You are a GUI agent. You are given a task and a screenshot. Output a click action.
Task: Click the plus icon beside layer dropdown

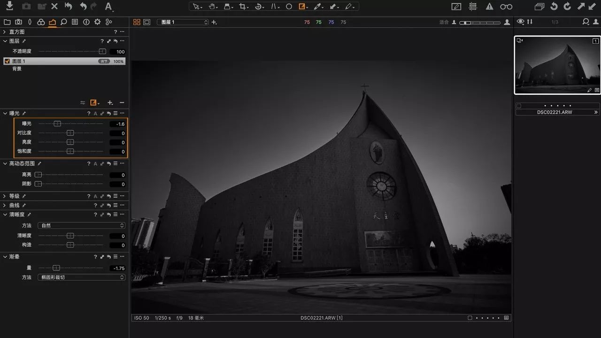214,22
